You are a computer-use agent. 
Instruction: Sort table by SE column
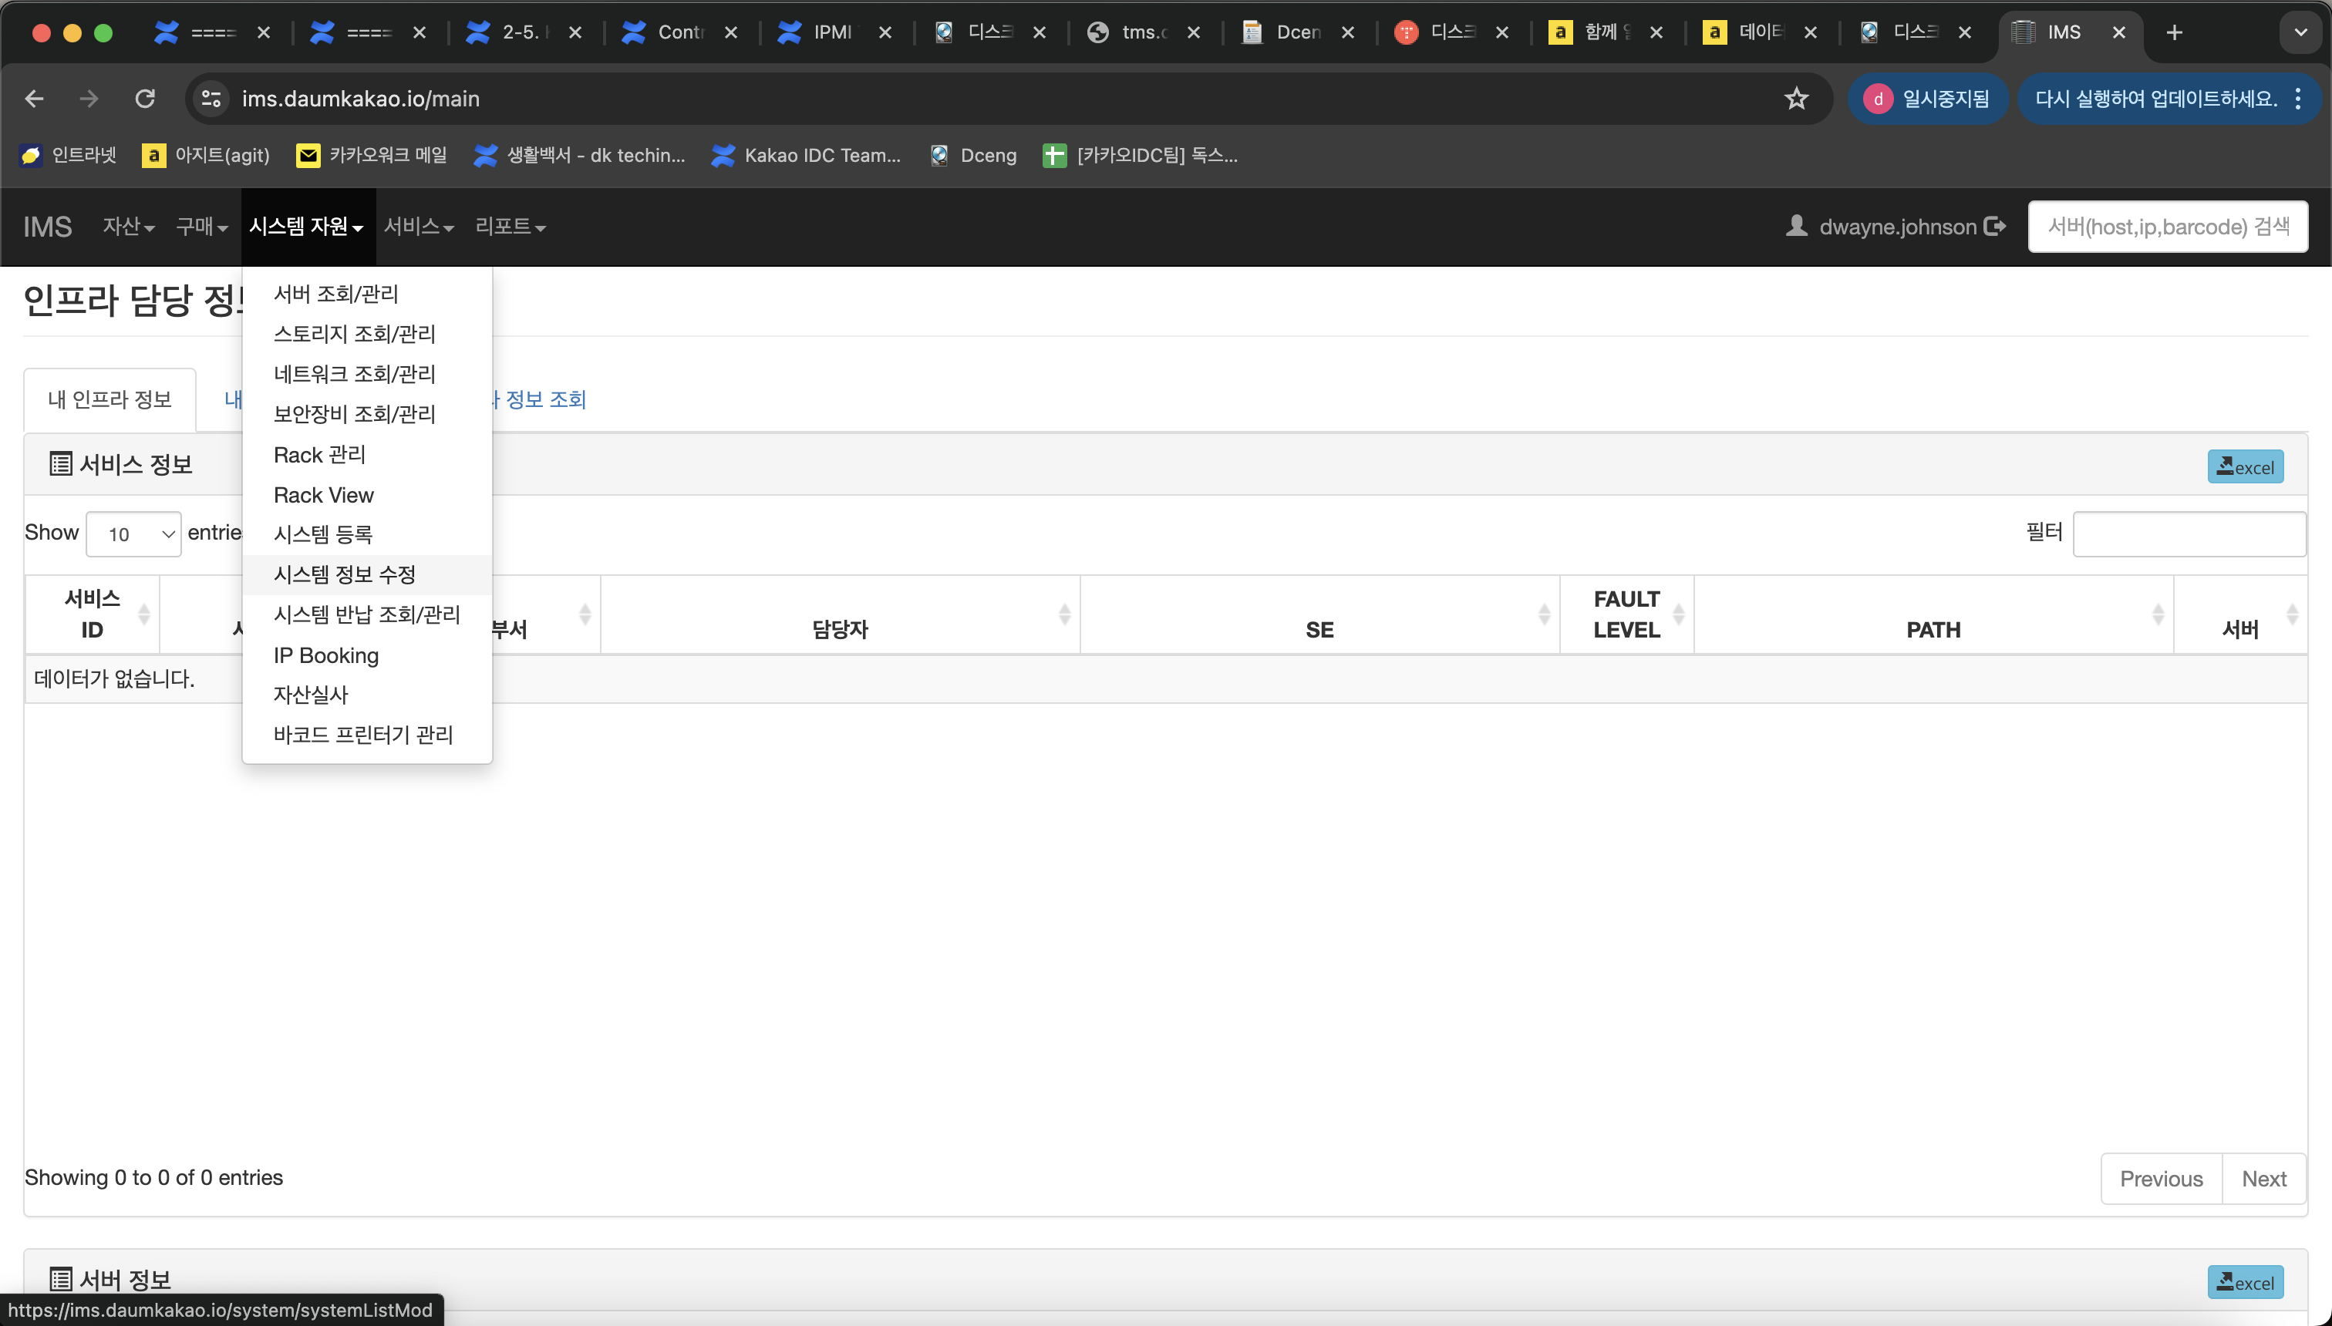point(1320,614)
